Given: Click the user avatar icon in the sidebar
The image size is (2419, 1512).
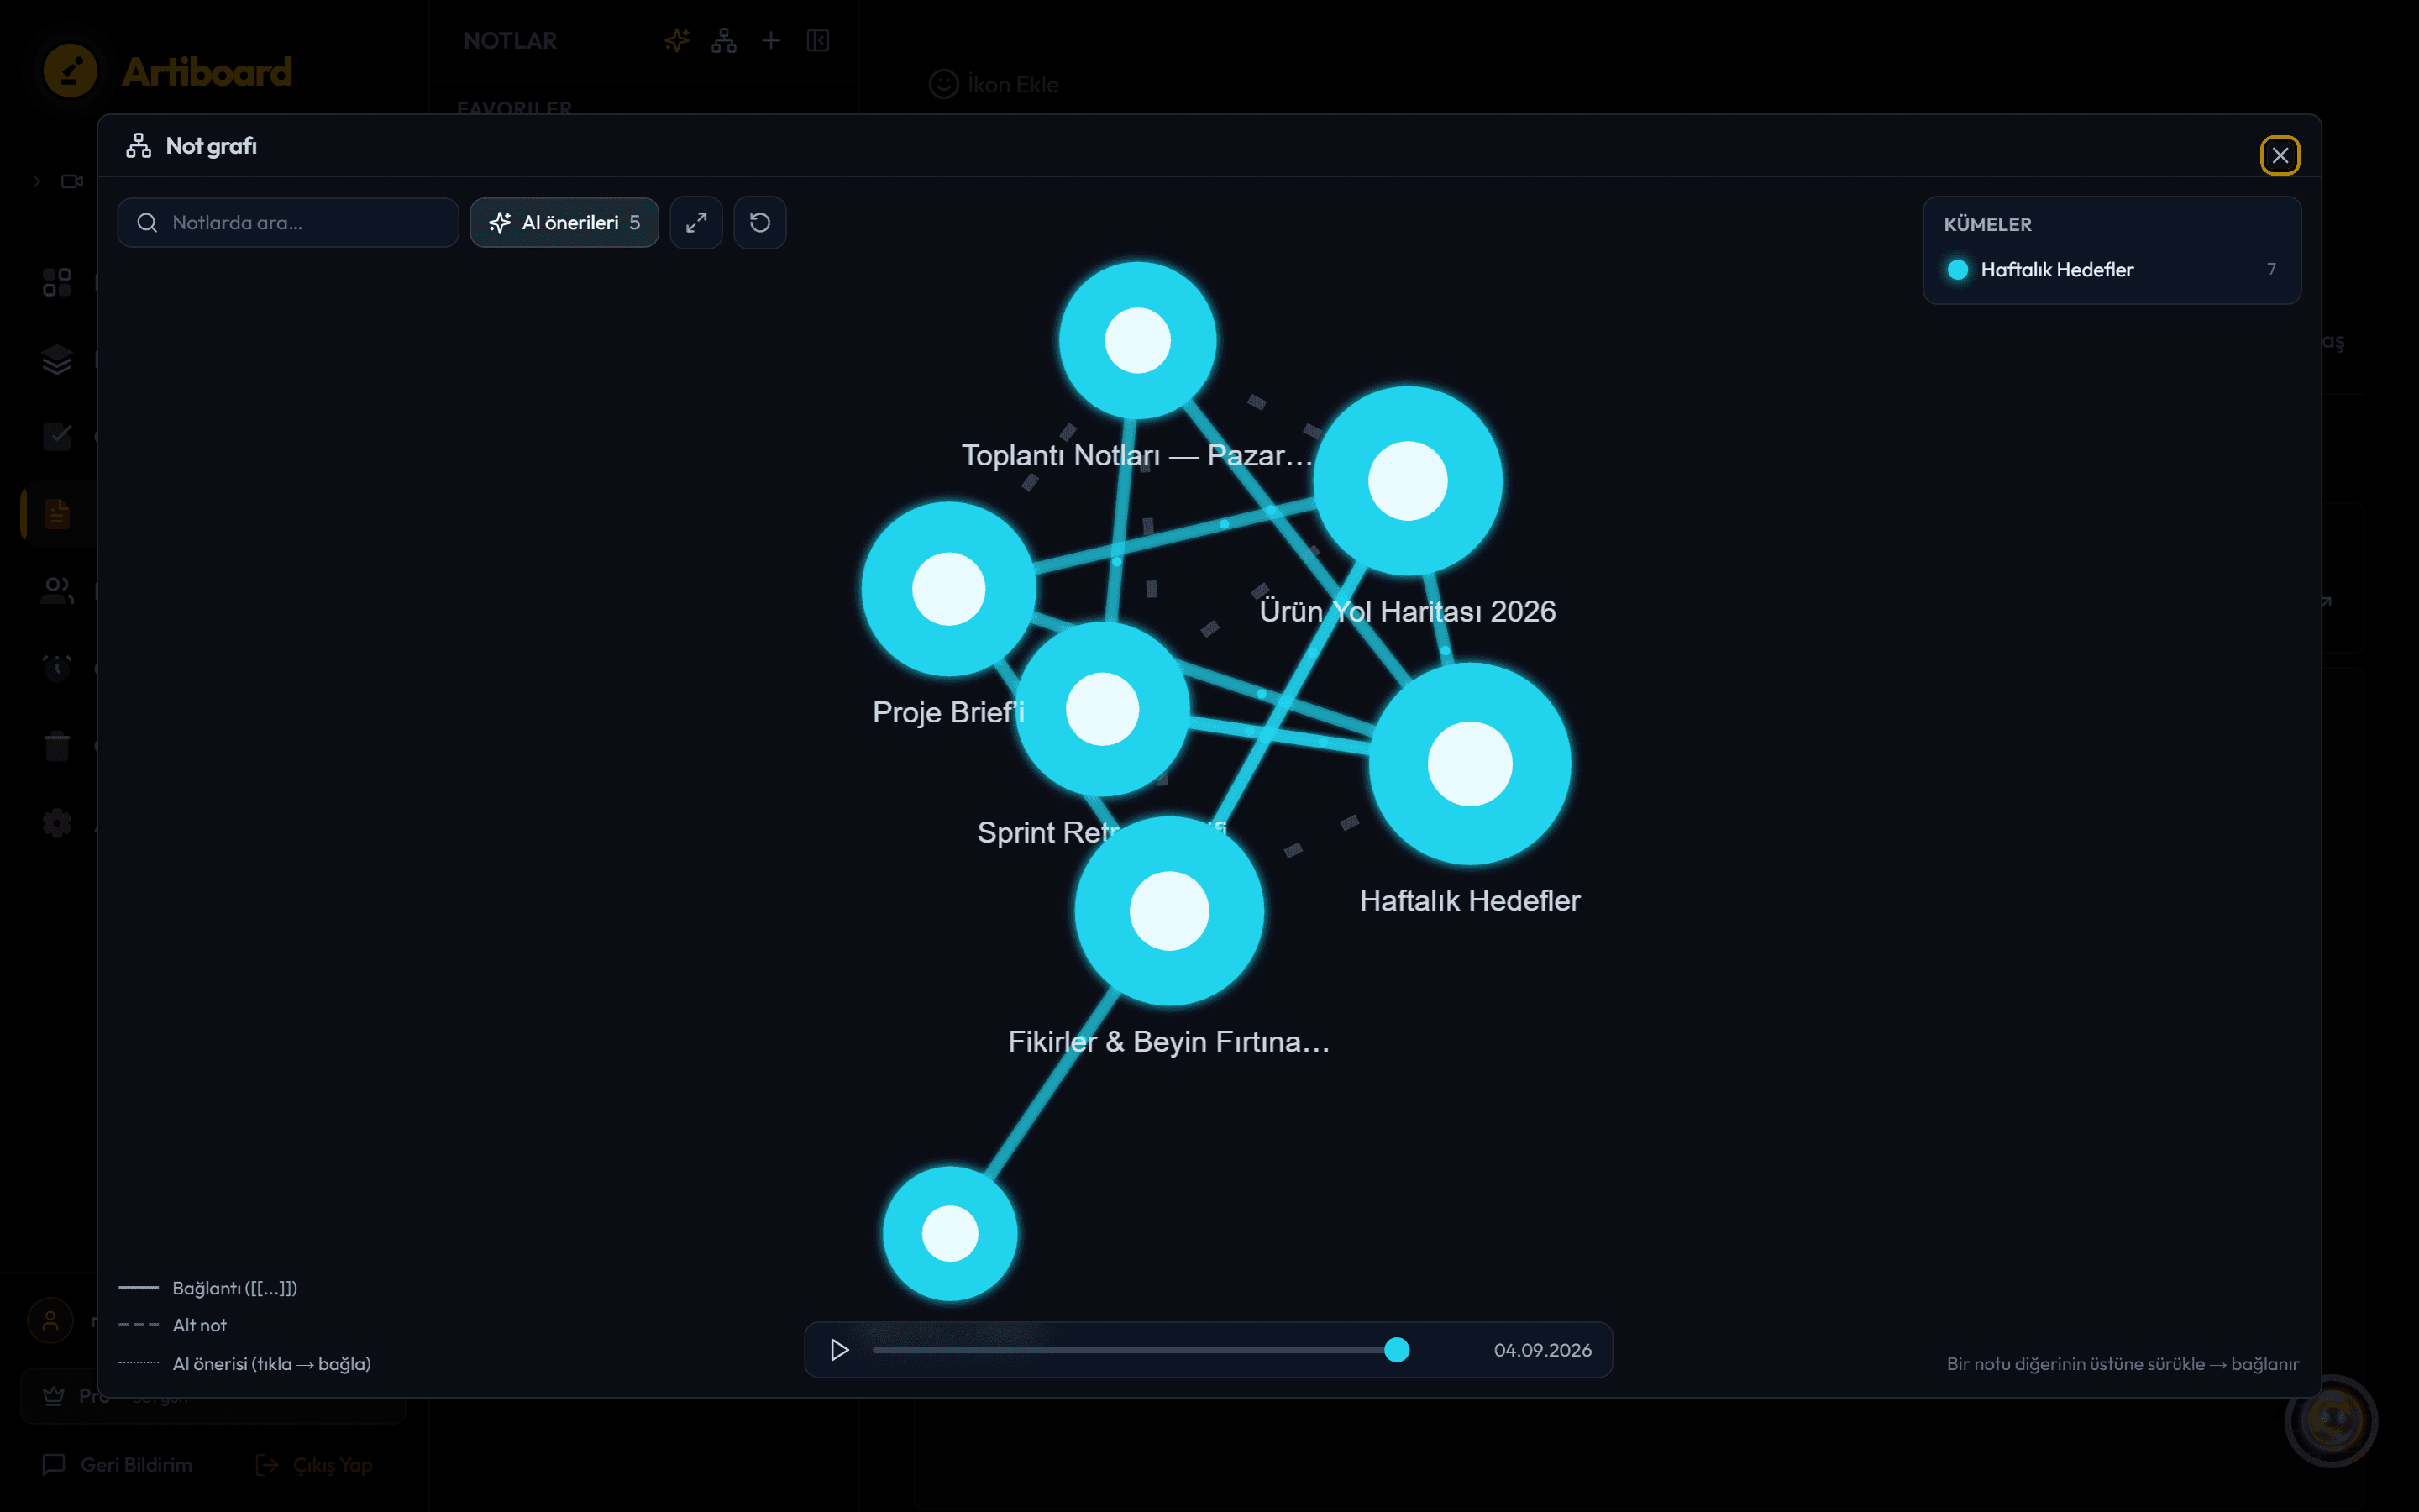Looking at the screenshot, I should (50, 1320).
